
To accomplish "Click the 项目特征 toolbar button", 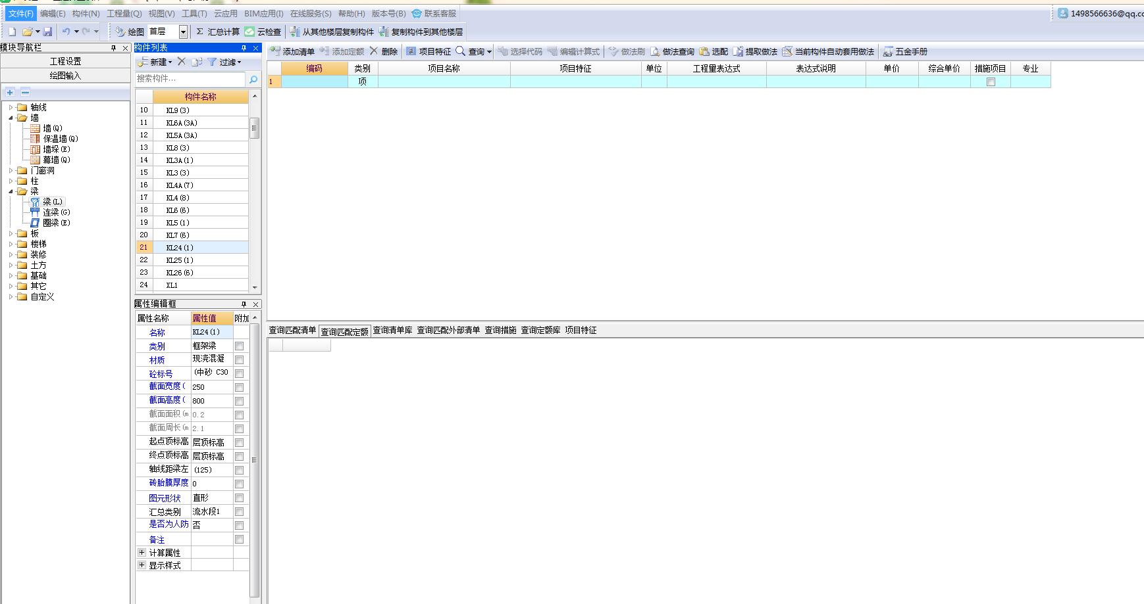I will [x=429, y=51].
